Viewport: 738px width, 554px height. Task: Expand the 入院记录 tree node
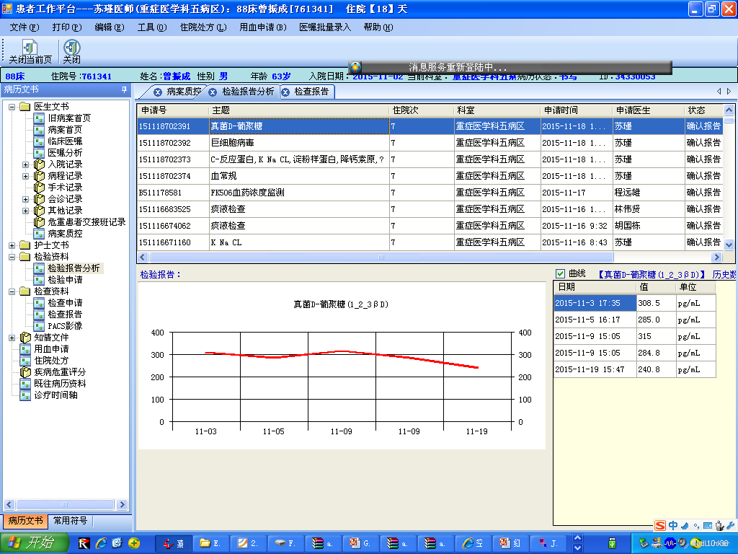[25, 164]
